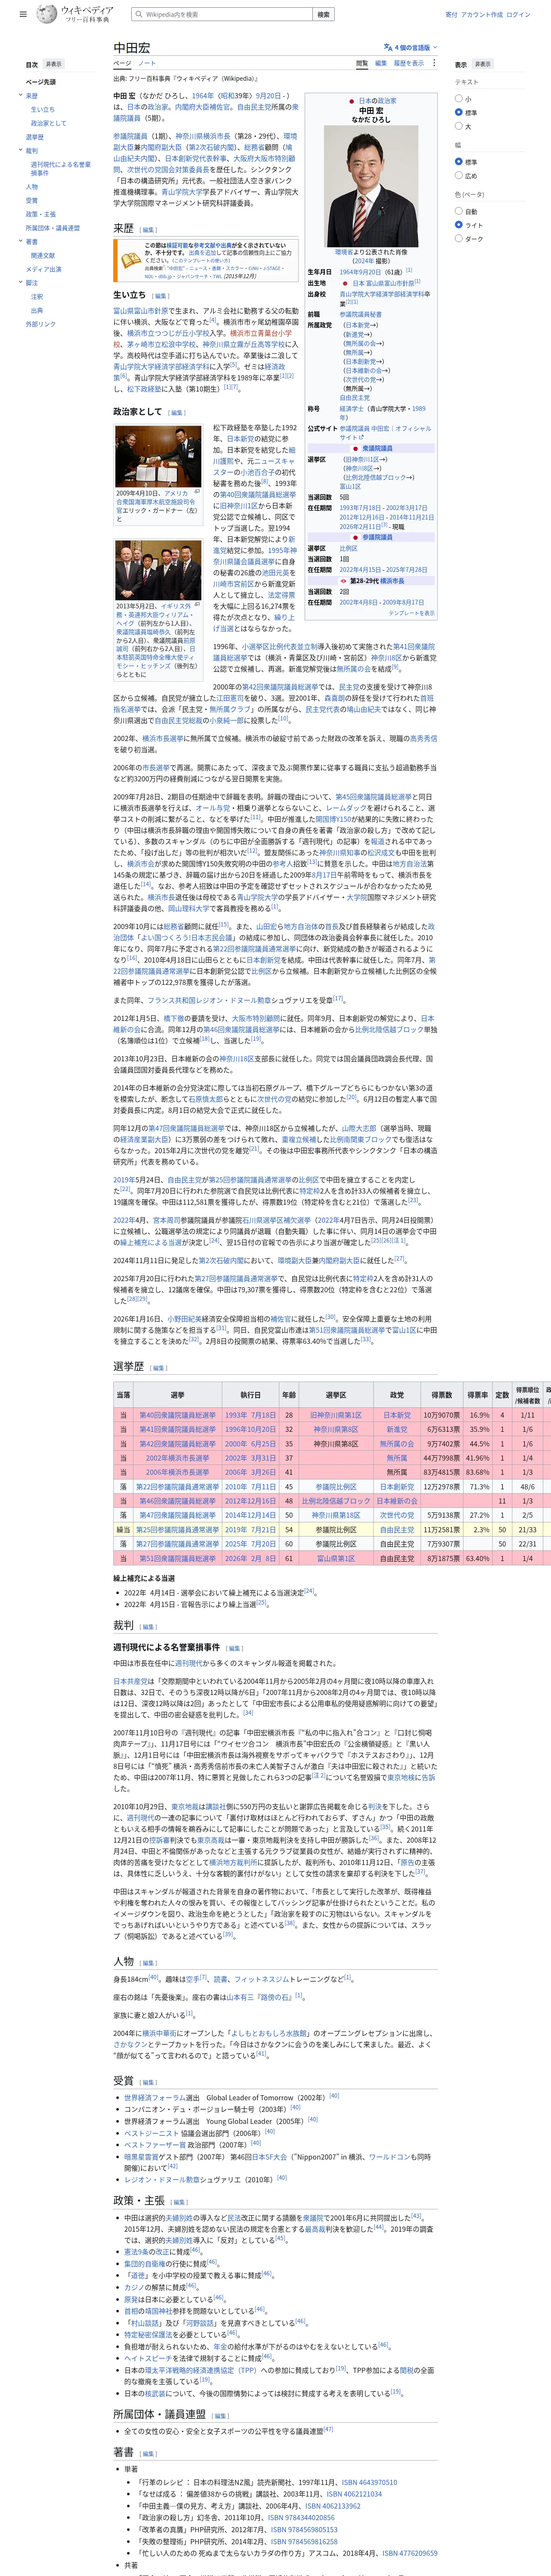551x2576 pixels.
Task: Open the 履歴を表示 tab
Action: pyautogui.click(x=408, y=63)
